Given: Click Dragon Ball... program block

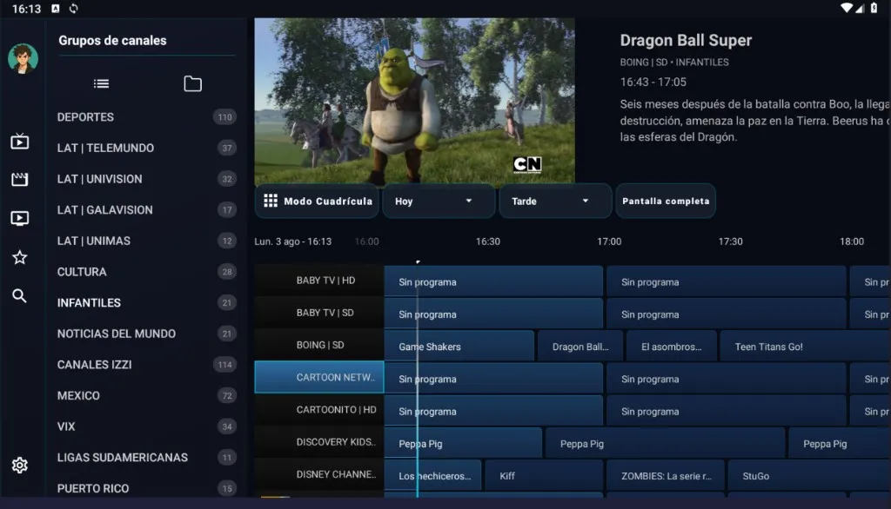Looking at the screenshot, I should [580, 347].
